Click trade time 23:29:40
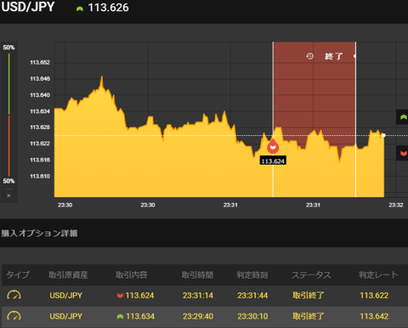This screenshot has height=328, width=408. pos(198,316)
